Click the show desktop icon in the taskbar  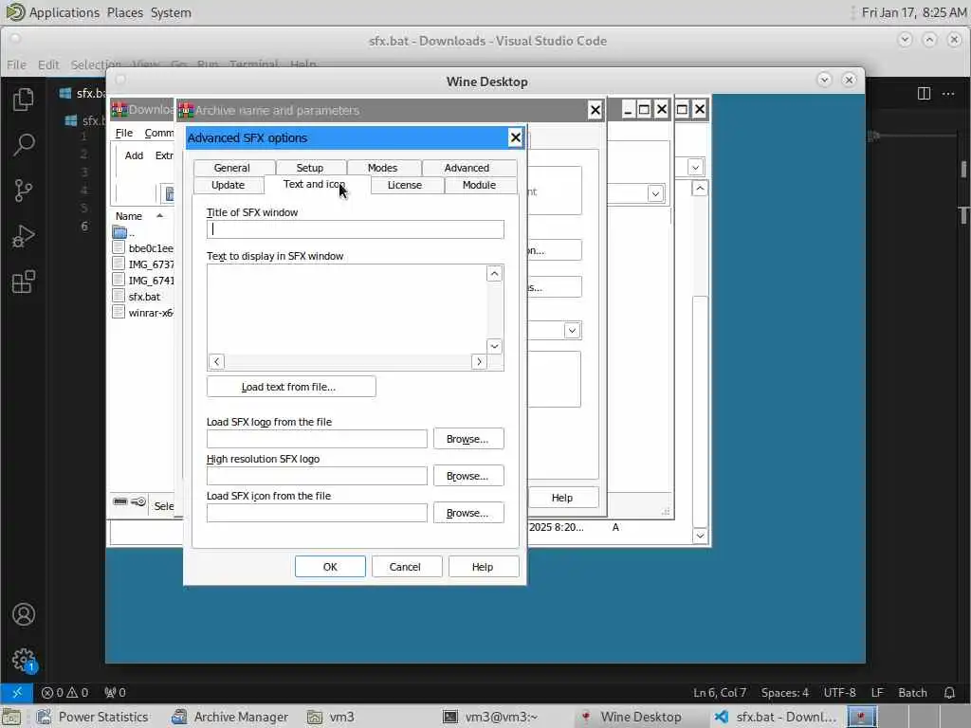click(10, 717)
